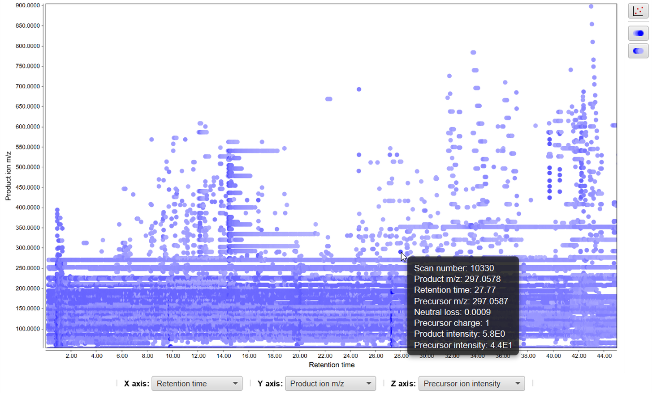The height and width of the screenshot is (394, 652).
Task: Click the 700.0000 y-axis tick label
Action: tap(28, 86)
